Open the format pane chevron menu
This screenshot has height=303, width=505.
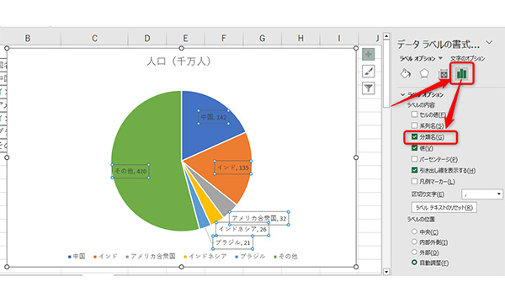489,42
